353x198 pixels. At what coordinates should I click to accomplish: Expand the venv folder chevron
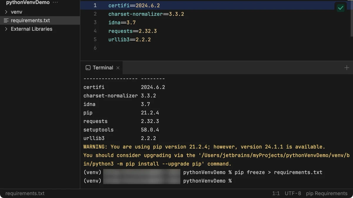pos(6,12)
